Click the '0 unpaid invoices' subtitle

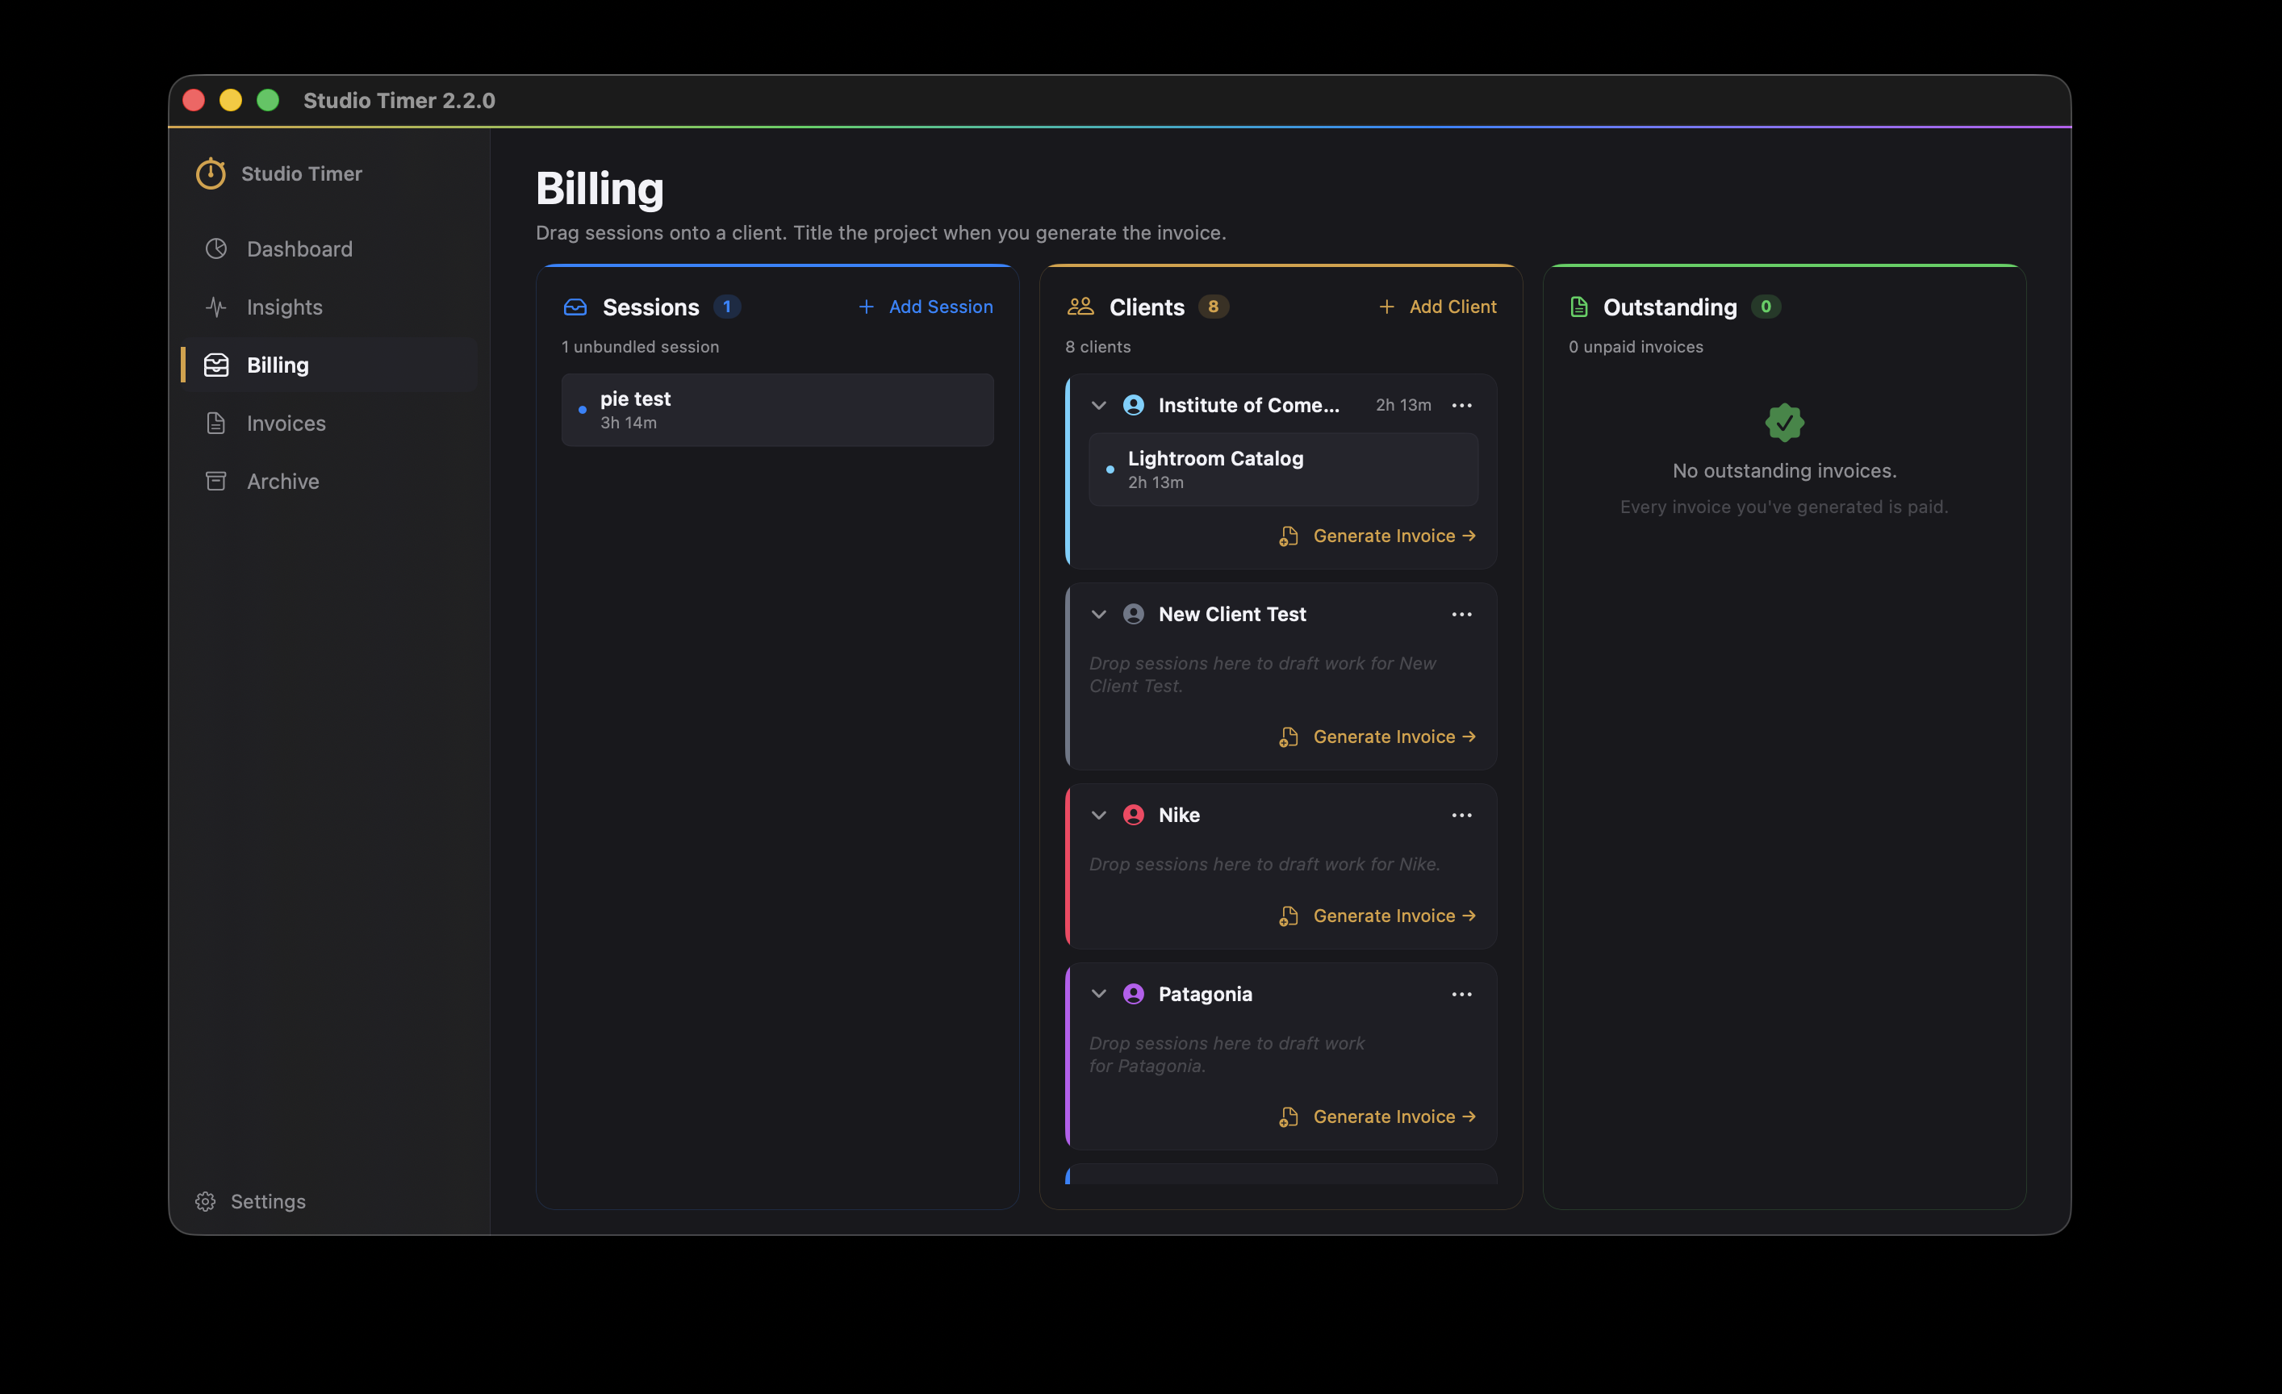click(1636, 347)
